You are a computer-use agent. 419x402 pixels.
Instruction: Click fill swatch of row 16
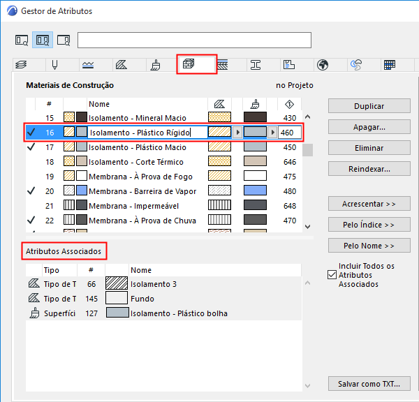tap(219, 132)
